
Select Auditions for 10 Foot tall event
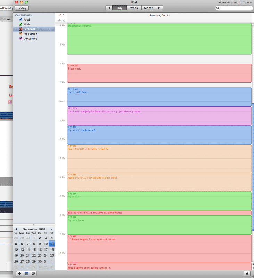(159, 182)
